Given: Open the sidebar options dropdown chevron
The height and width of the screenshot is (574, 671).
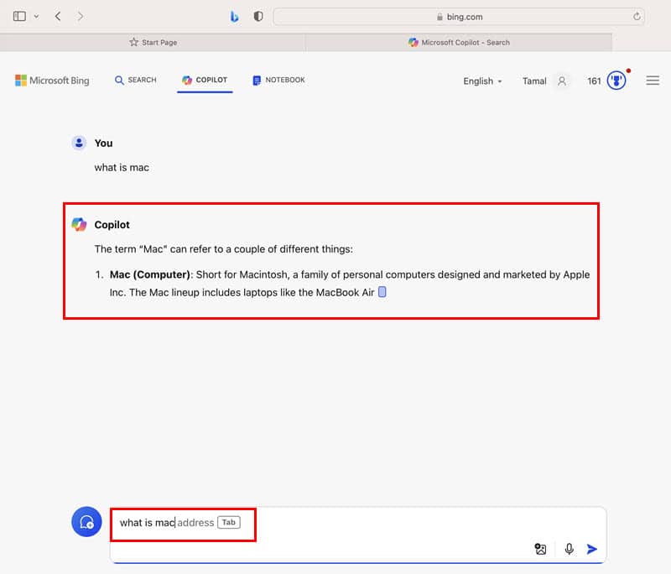Looking at the screenshot, I should point(36,17).
